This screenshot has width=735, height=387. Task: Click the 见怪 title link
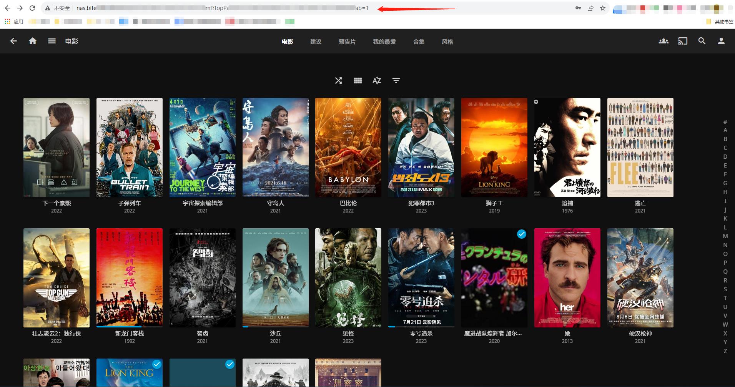click(348, 333)
